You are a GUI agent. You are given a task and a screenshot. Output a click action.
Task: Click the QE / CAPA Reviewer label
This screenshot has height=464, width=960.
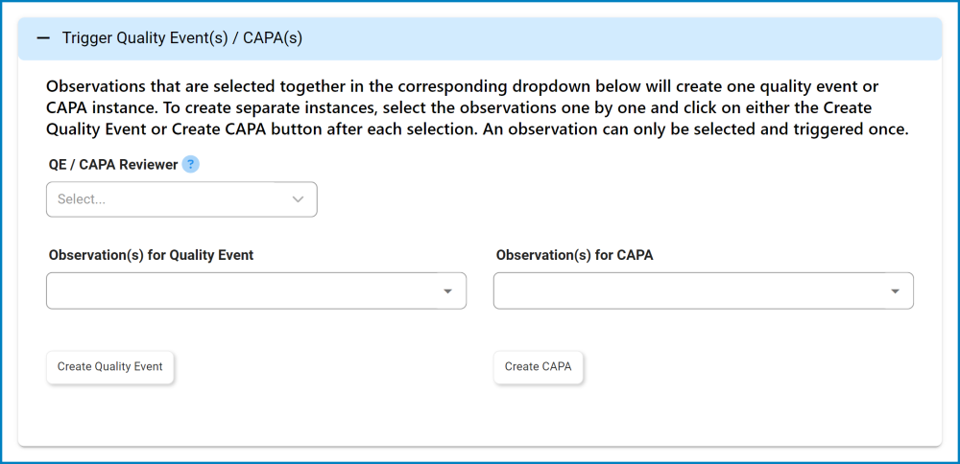[x=113, y=165]
